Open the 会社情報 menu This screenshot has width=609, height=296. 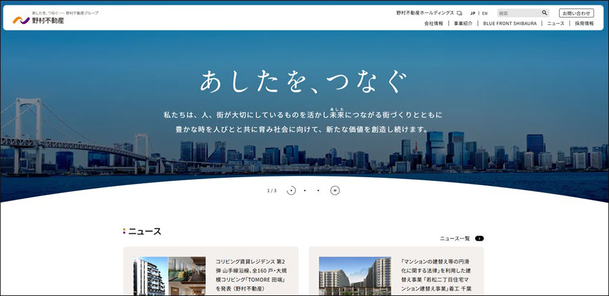click(434, 23)
